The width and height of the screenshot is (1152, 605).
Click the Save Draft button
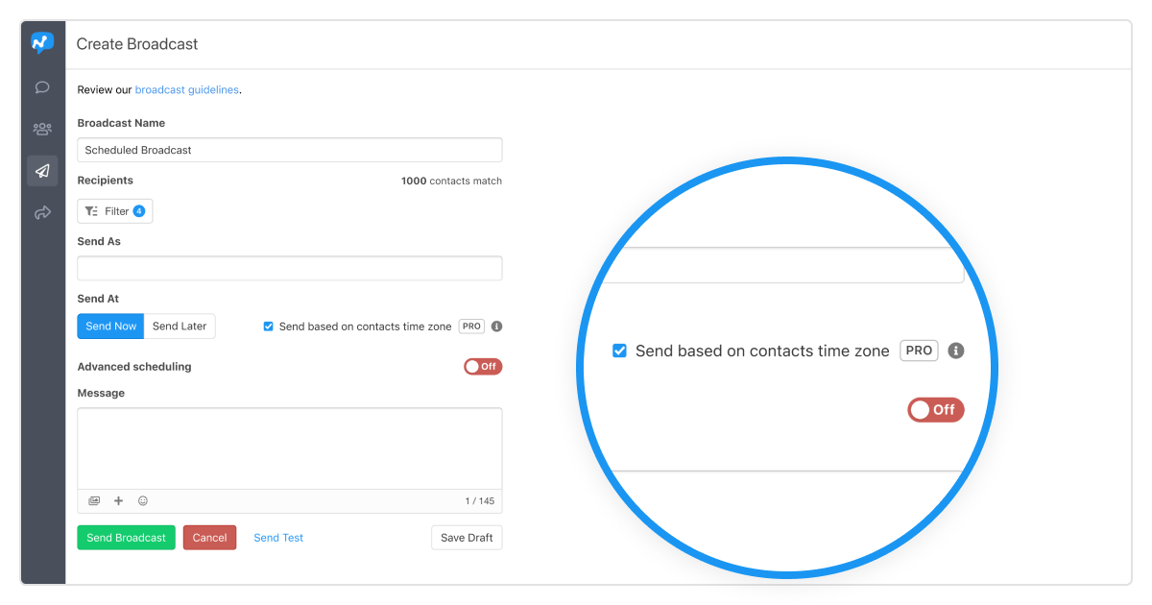467,538
